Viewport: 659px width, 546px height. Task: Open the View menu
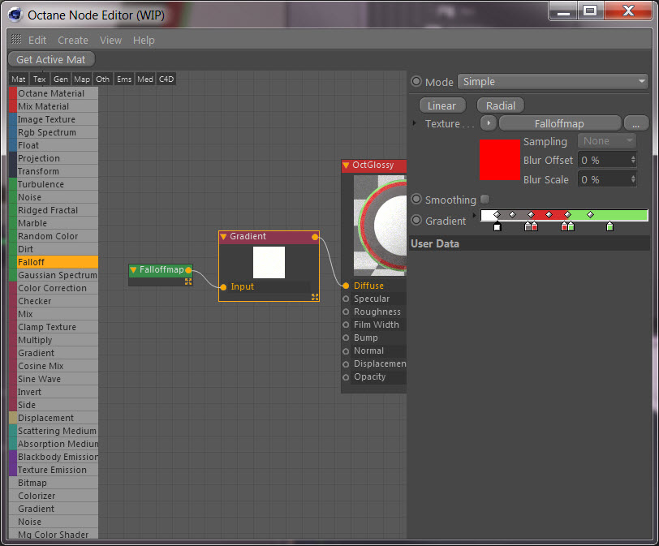pos(110,41)
